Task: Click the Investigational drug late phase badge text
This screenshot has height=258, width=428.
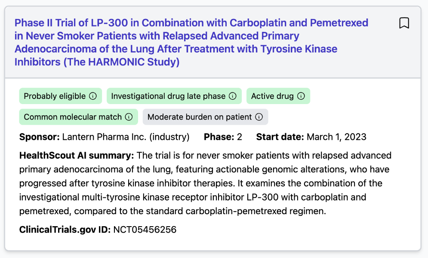Action: 168,96
